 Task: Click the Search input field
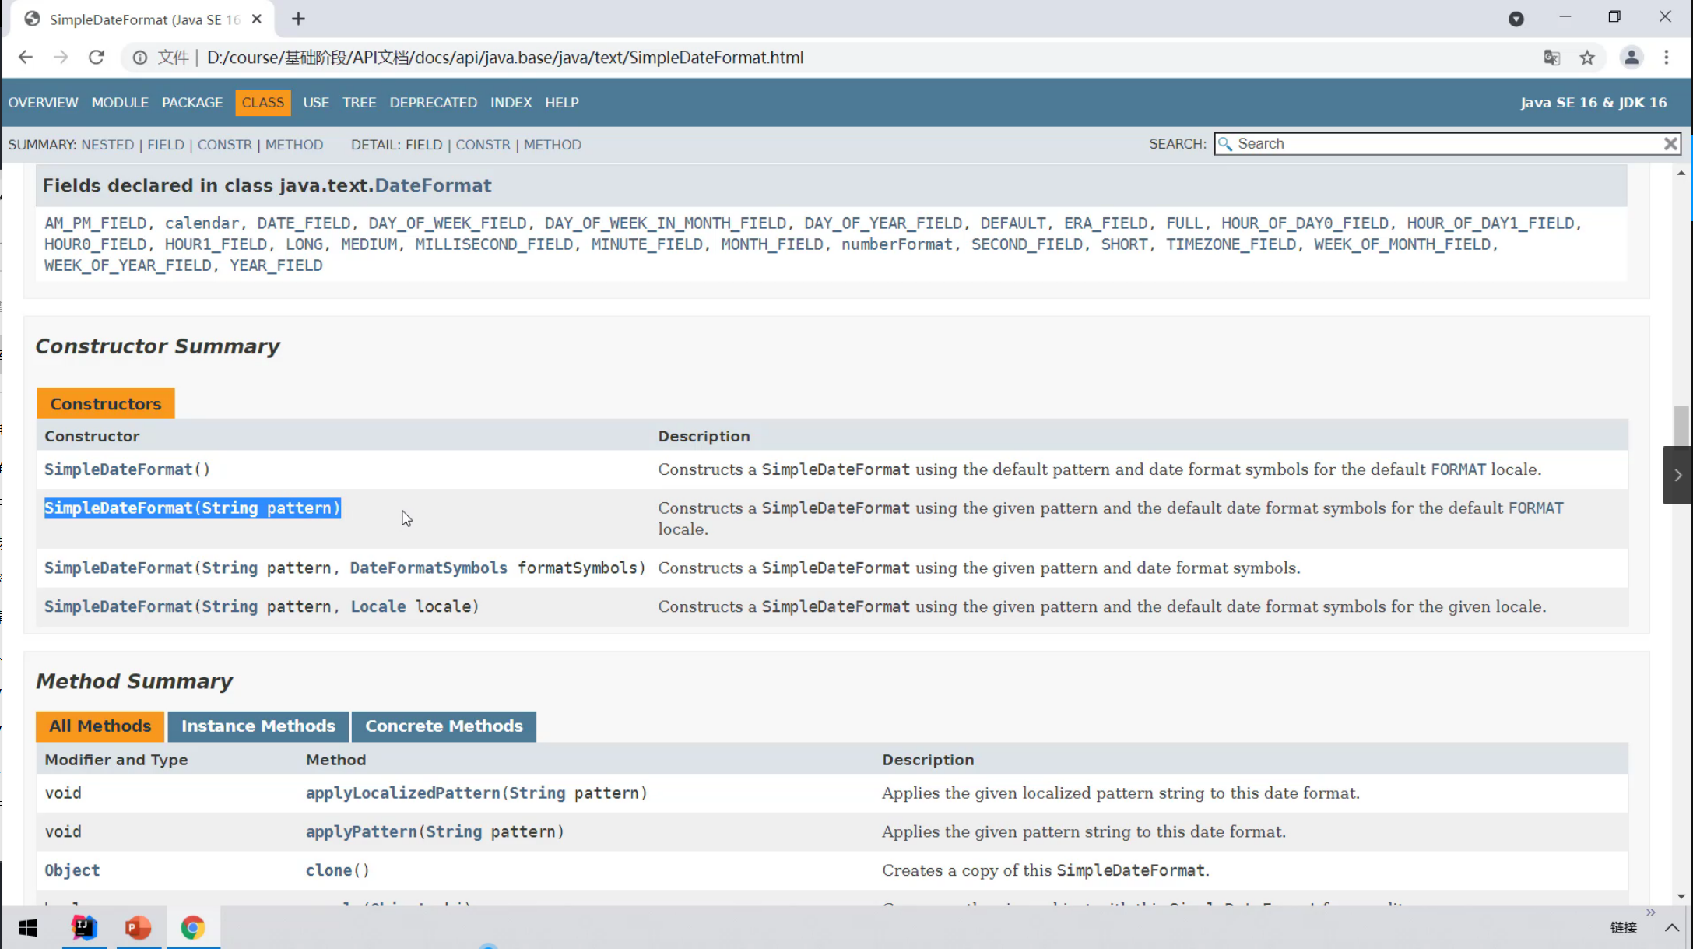tap(1440, 144)
